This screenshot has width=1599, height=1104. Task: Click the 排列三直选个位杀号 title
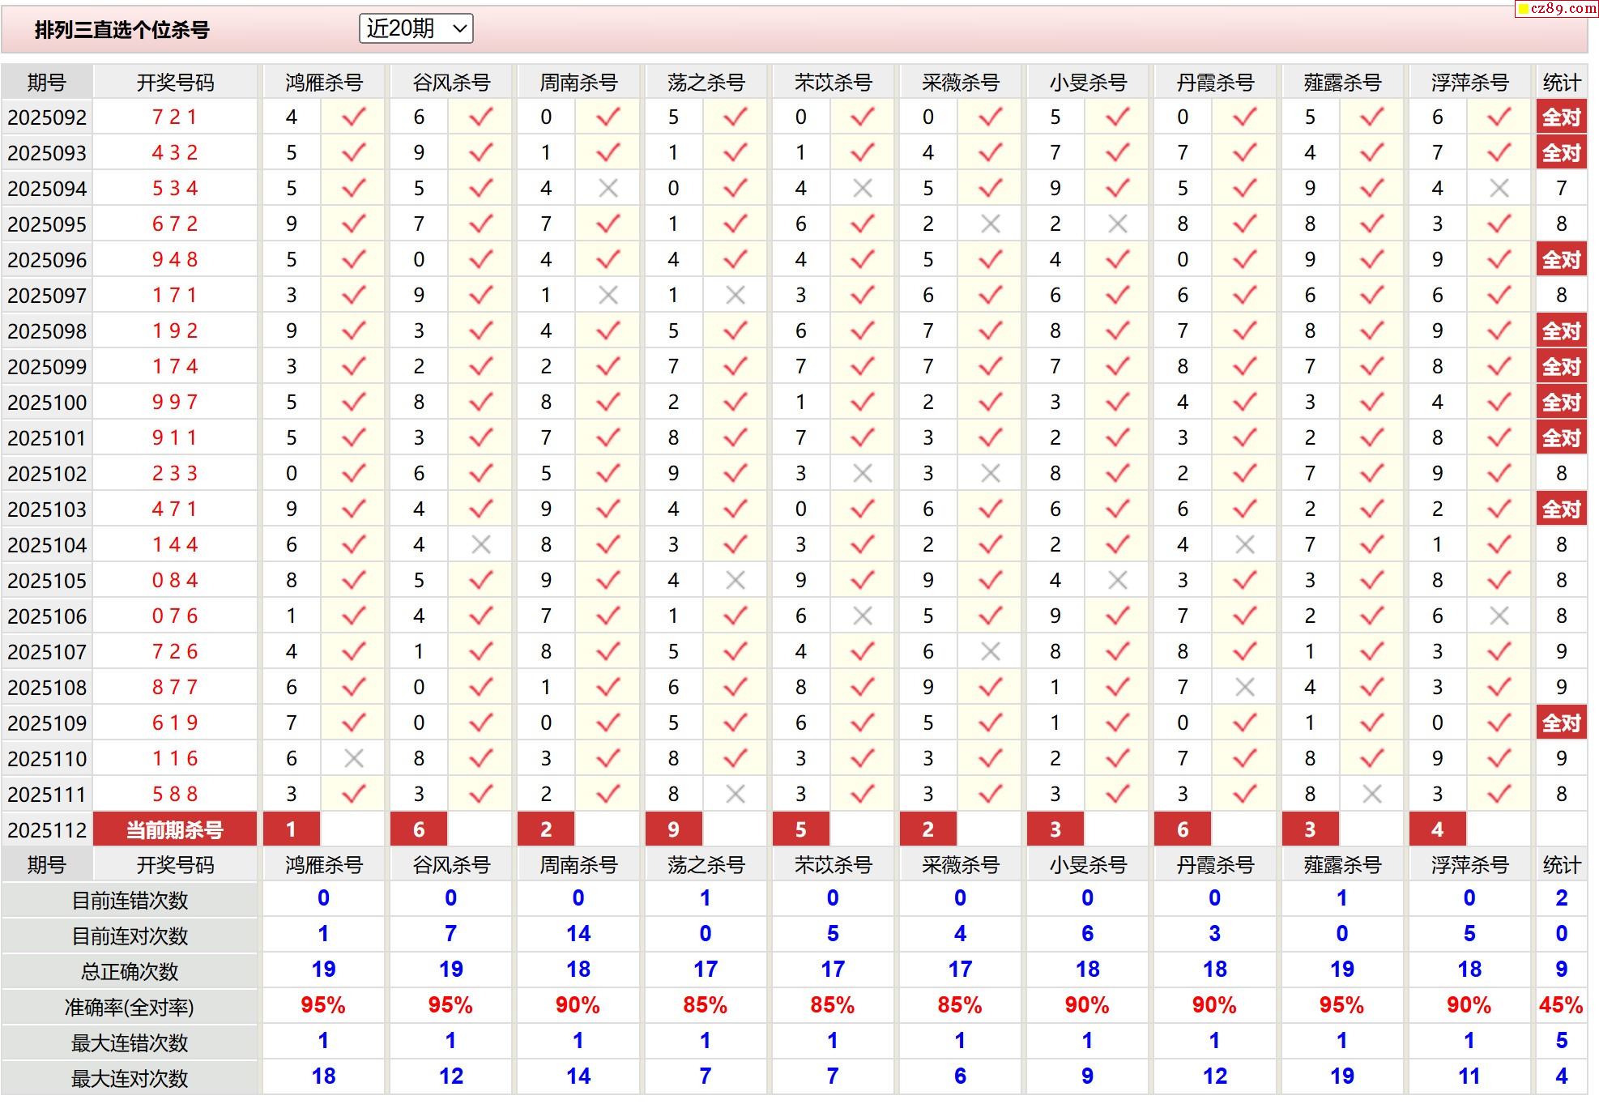122,30
